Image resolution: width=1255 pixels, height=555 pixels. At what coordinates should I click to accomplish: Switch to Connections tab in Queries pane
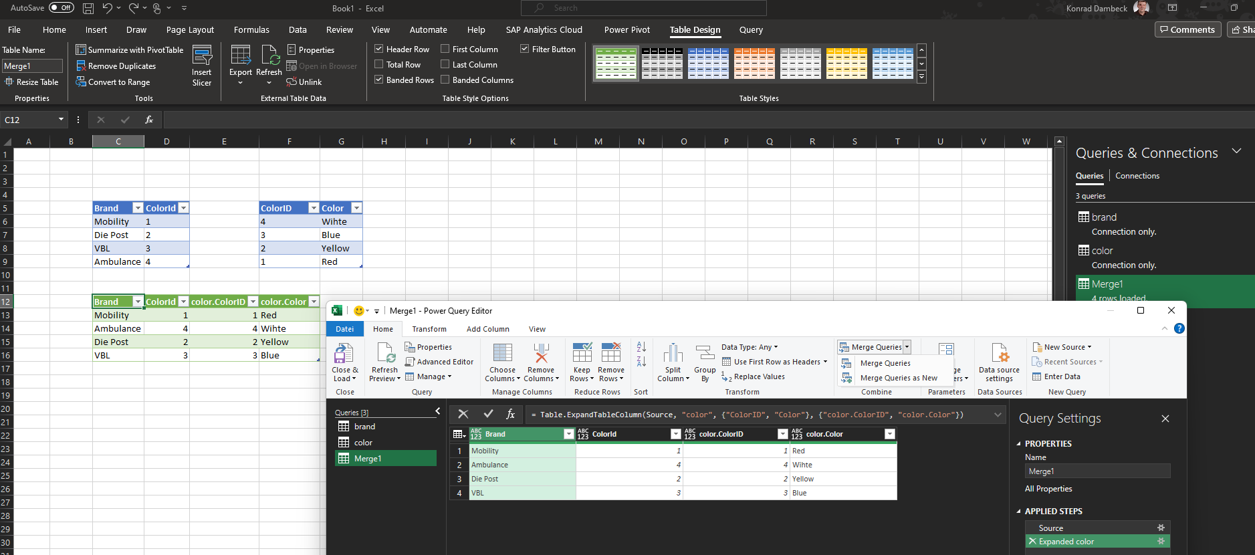1137,175
